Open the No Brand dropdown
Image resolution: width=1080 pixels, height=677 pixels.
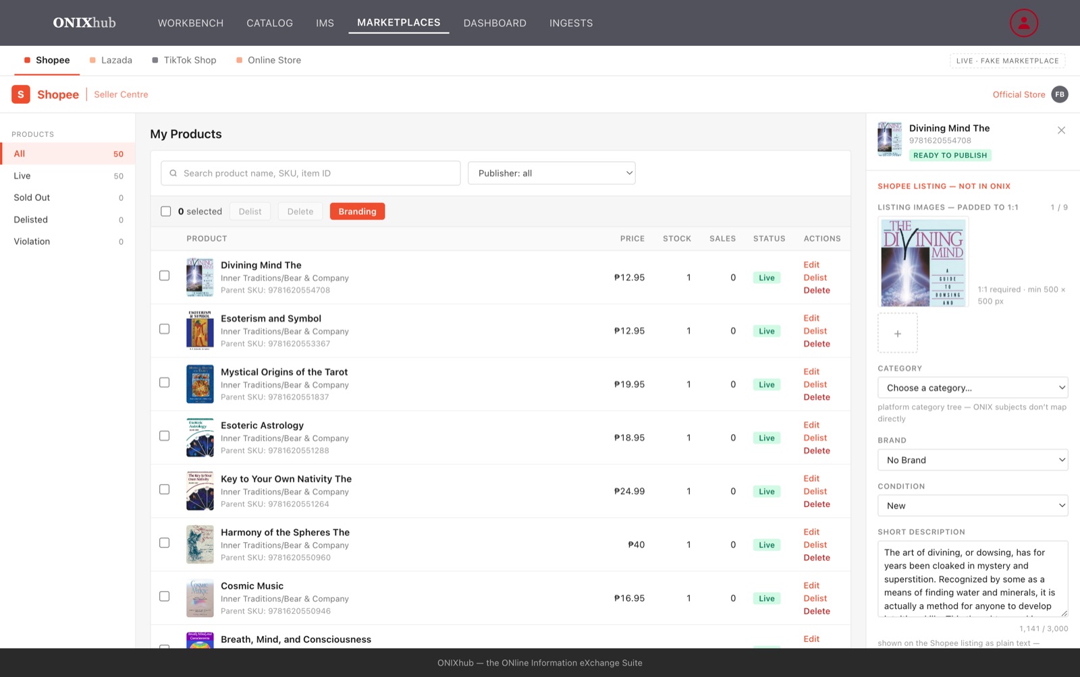click(973, 460)
